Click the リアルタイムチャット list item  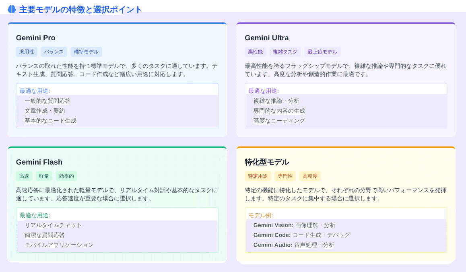click(53, 225)
